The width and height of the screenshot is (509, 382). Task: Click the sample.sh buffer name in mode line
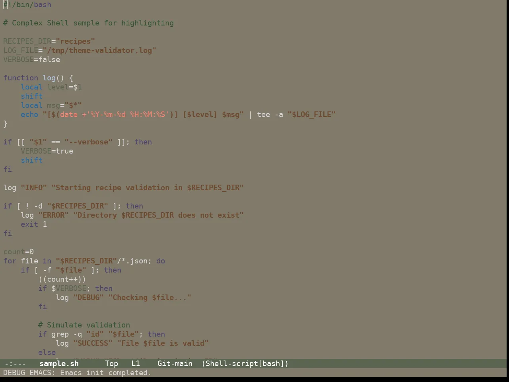(x=59, y=364)
